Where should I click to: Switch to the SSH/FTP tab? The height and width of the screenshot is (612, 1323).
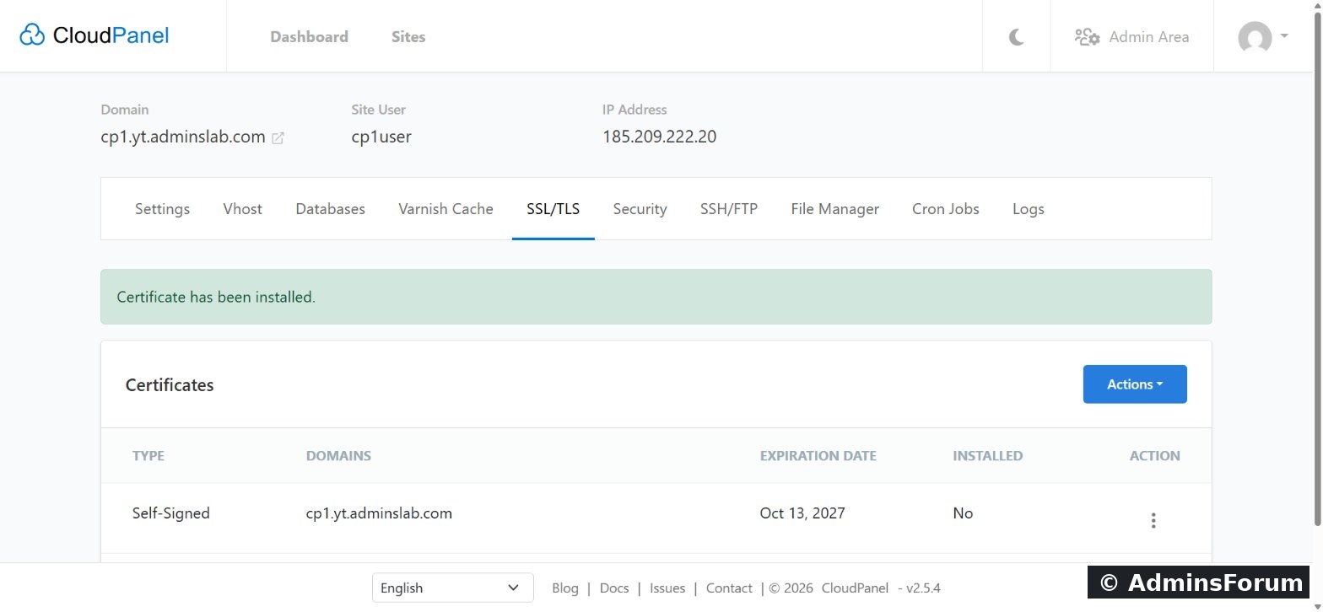[x=729, y=209]
